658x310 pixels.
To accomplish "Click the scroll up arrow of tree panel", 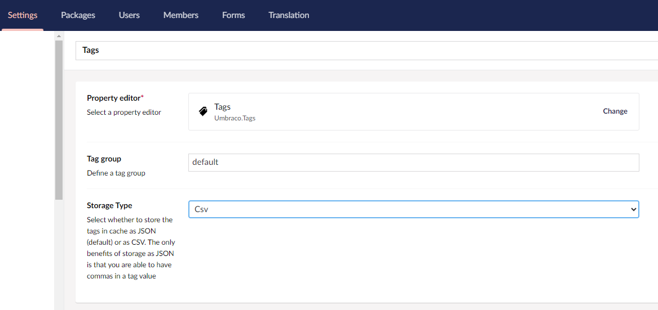I will coord(59,36).
